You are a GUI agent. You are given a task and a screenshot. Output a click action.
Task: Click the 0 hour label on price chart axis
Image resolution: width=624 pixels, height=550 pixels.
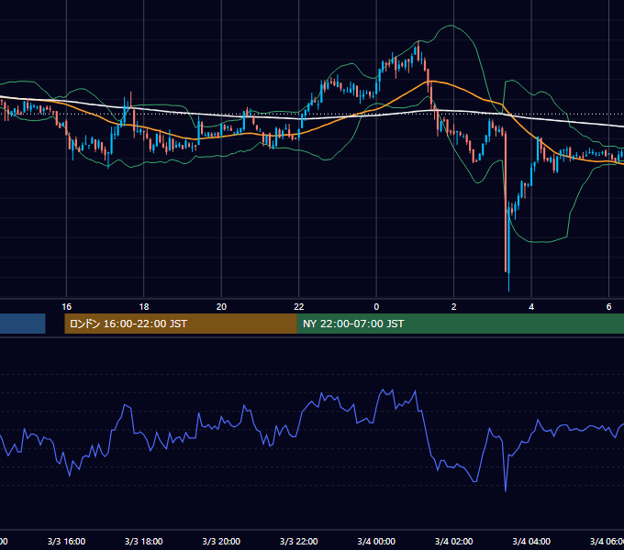click(376, 307)
